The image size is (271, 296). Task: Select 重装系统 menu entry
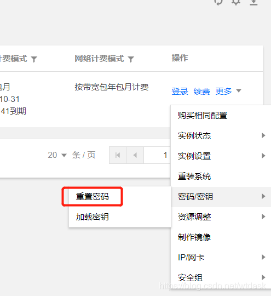(x=221, y=177)
